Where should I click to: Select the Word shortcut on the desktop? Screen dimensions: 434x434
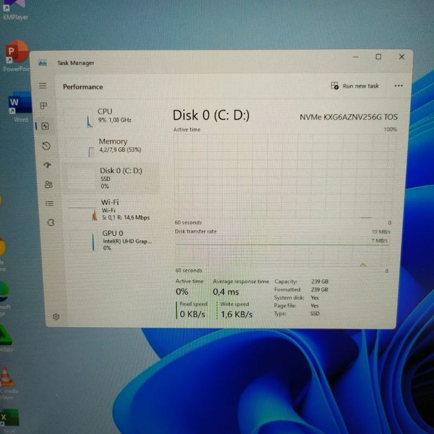pyautogui.click(x=16, y=107)
